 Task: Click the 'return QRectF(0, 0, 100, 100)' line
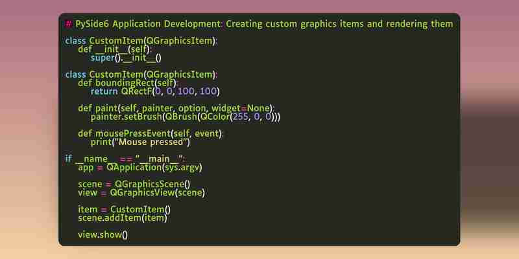[x=155, y=91]
